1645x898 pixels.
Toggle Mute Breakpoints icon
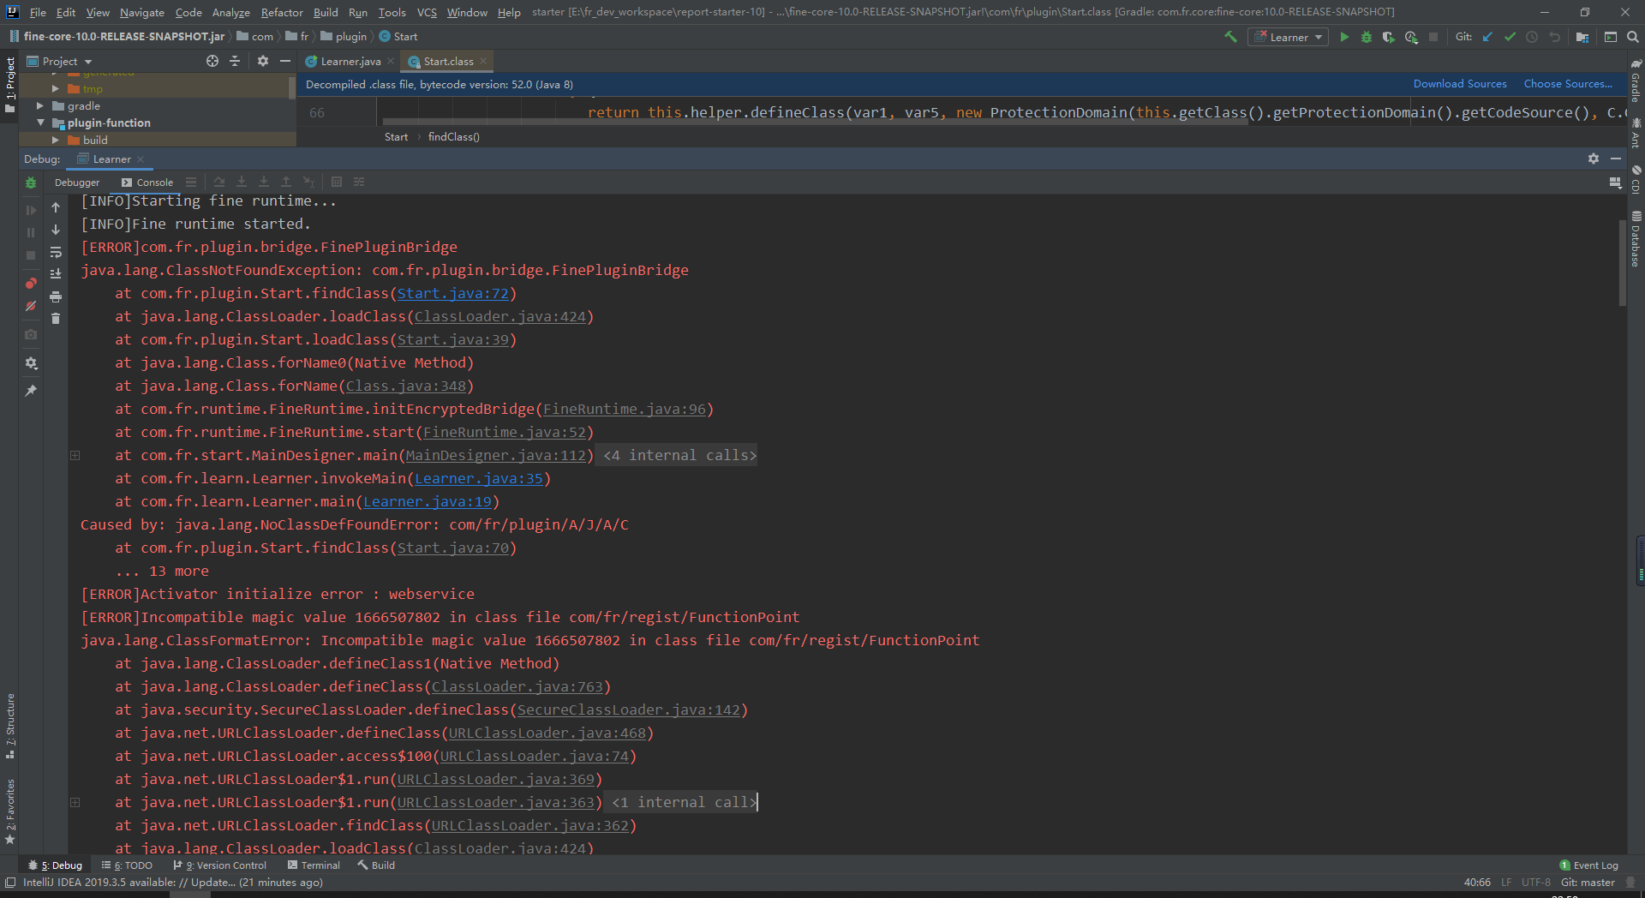coord(31,306)
